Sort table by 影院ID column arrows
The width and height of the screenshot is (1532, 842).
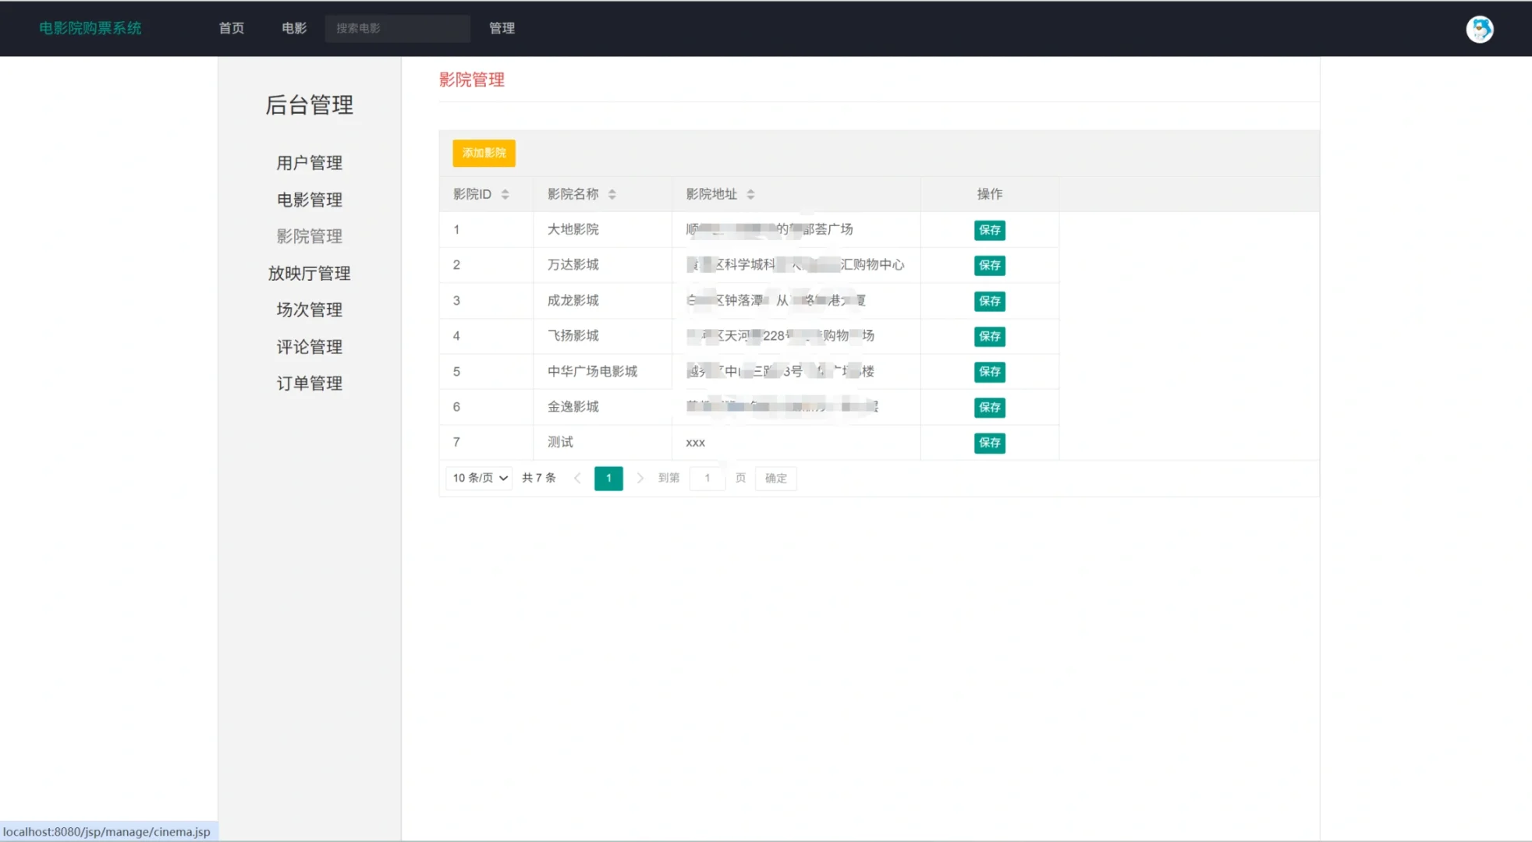(x=505, y=194)
